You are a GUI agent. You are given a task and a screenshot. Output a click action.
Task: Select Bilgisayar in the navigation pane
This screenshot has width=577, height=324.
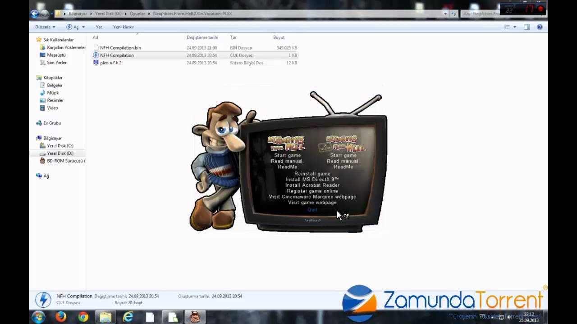(x=52, y=138)
